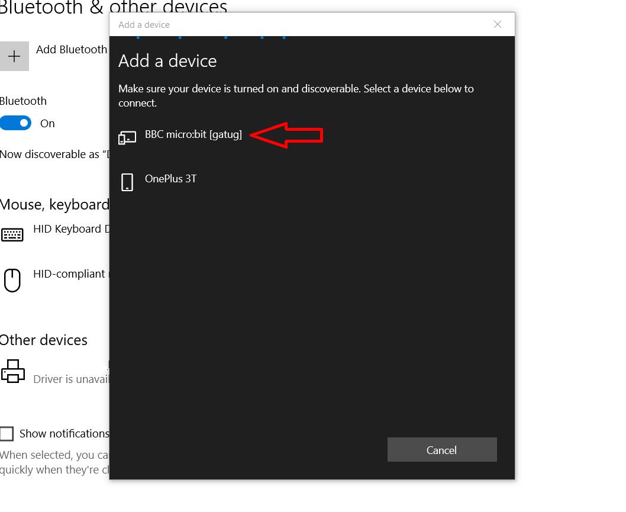The image size is (626, 512).
Task: Select the BBC micro:bit [gatug] device
Action: pyautogui.click(x=193, y=134)
